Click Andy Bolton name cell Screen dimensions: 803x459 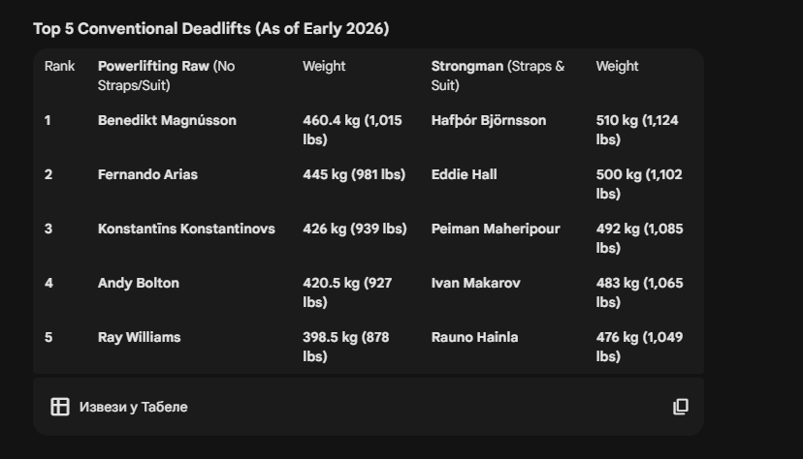pos(139,283)
